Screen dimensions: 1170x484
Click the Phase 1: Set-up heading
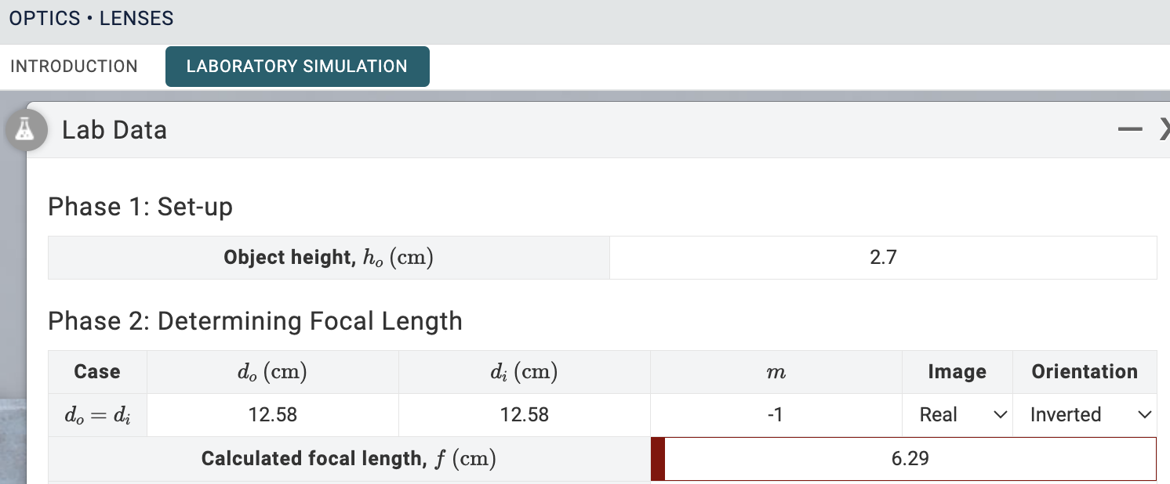(x=140, y=207)
